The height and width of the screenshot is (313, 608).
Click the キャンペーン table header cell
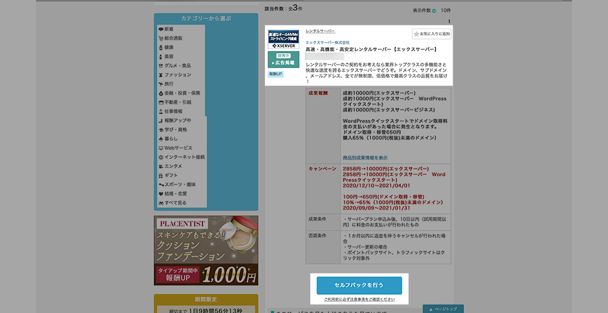pyautogui.click(x=323, y=188)
